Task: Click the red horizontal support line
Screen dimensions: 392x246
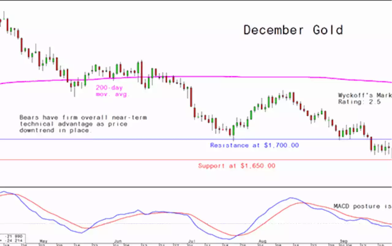Action: point(196,160)
